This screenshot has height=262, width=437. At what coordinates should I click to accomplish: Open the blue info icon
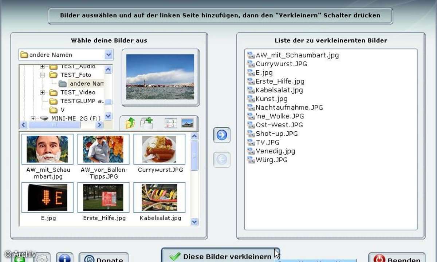tap(64, 258)
